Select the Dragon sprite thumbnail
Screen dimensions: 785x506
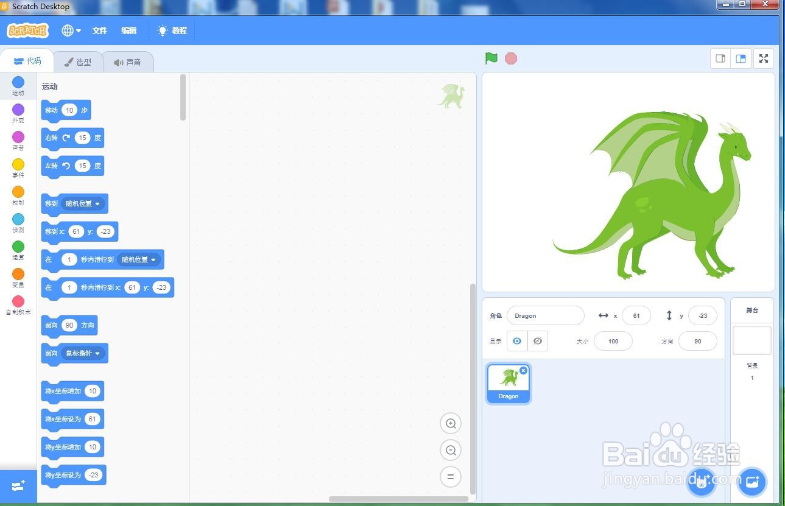(509, 384)
